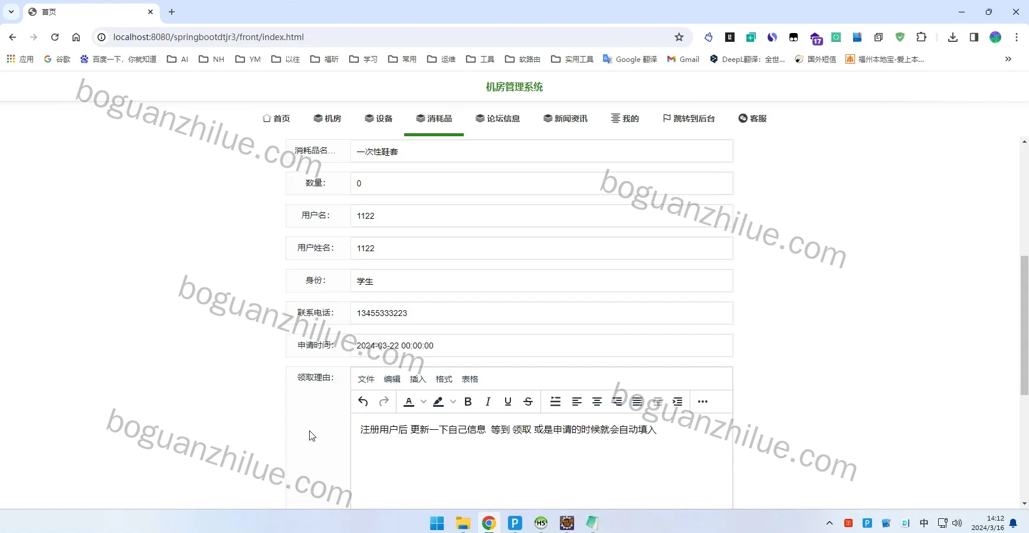The height and width of the screenshot is (533, 1029).
Task: Reload the page in Chrome
Action: (55, 37)
